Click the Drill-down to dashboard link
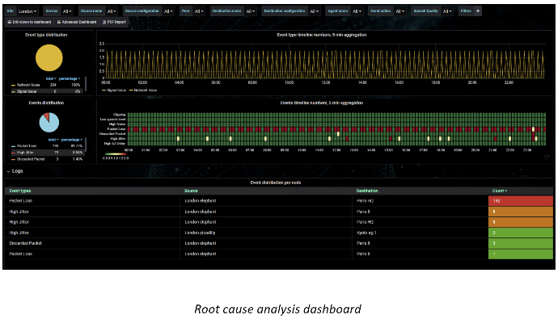 (29, 22)
